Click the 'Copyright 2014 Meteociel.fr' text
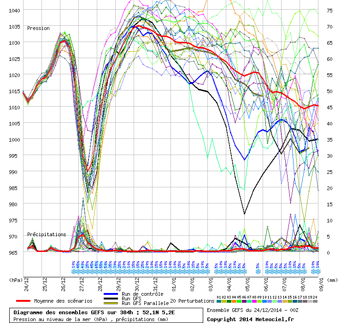This screenshot has height=323, width=341. [x=250, y=319]
